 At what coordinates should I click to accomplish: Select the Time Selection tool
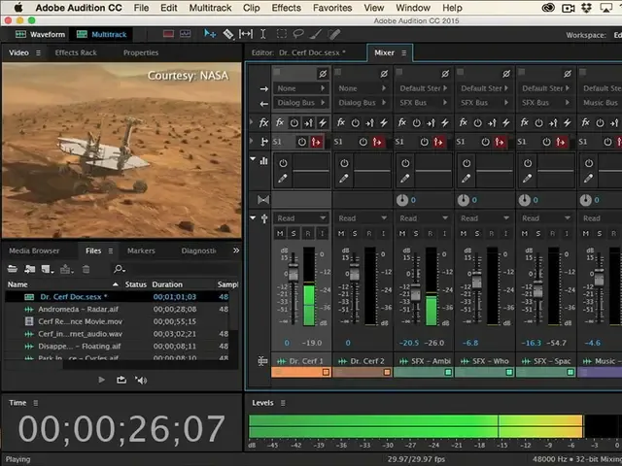263,34
